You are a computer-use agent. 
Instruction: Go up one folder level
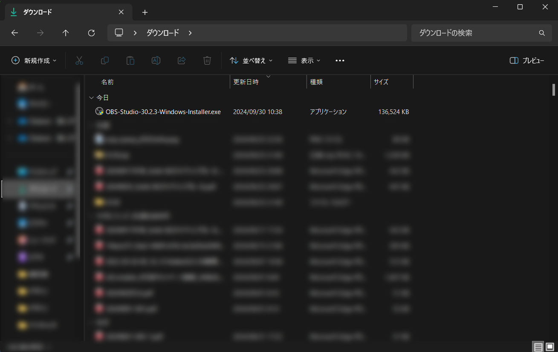(x=66, y=33)
